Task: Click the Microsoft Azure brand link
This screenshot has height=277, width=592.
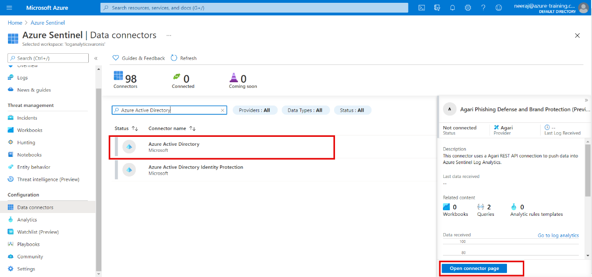Action: [x=47, y=7]
